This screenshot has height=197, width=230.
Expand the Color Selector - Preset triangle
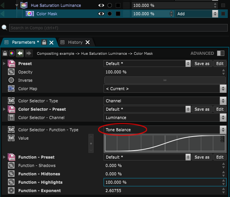pyautogui.click(x=4, y=109)
